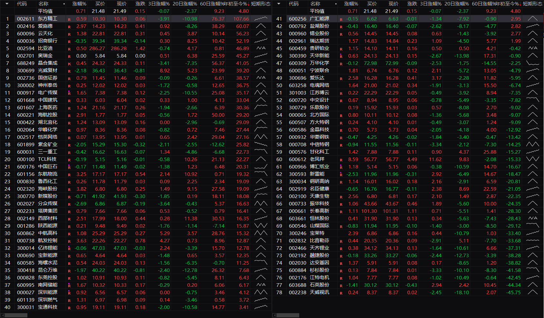Viewport: 544px width, 318px height.
Task: Click the R marker beside 东方精工
Action: [69, 20]
